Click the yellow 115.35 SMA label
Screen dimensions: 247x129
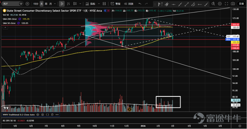click(x=236, y=42)
